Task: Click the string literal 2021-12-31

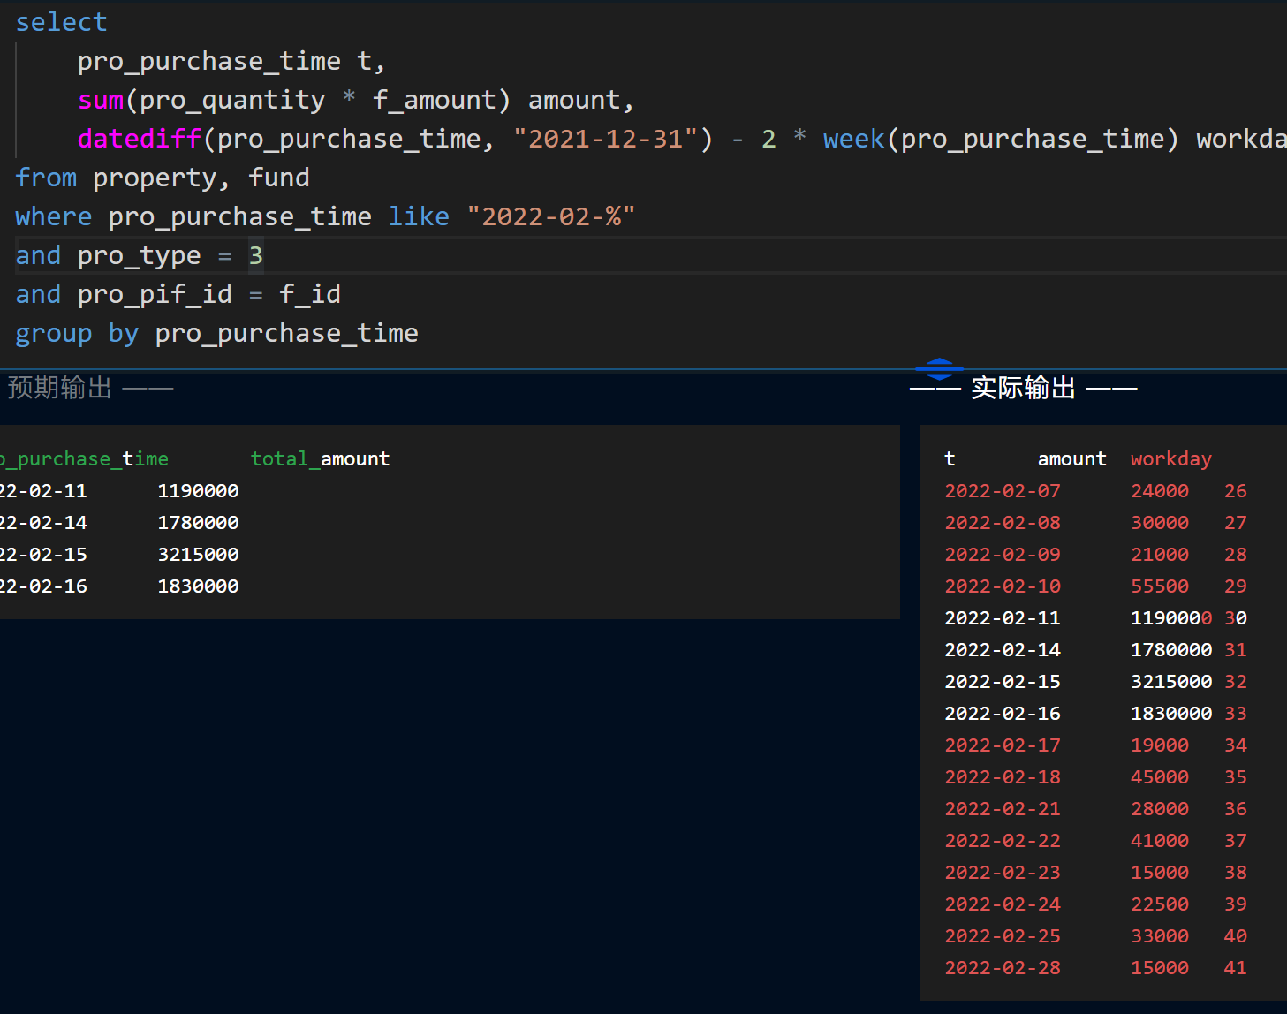Action: coord(607,138)
